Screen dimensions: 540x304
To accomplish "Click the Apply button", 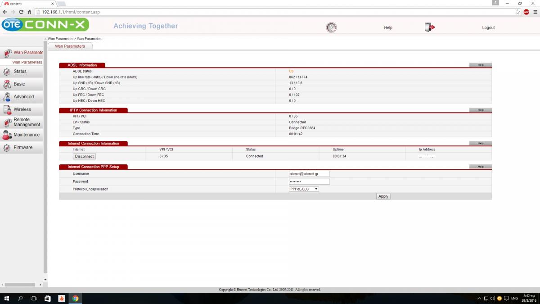I will [x=383, y=196].
